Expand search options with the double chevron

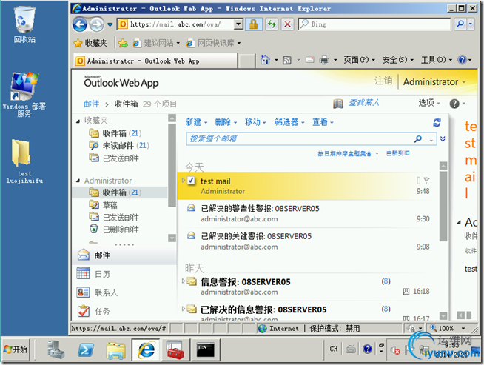coord(443,139)
